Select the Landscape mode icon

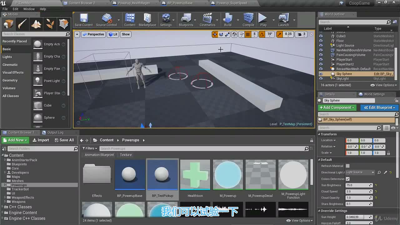pos(36,24)
